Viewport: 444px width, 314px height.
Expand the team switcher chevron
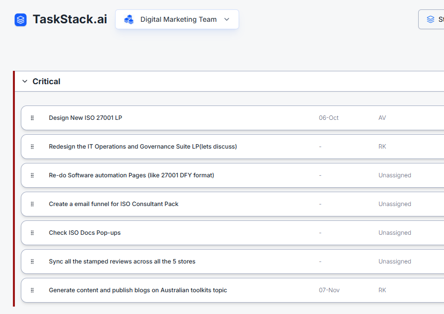[x=227, y=19]
